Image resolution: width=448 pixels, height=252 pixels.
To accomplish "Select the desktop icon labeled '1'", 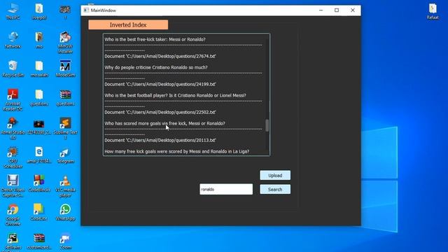I will click(x=65, y=11).
